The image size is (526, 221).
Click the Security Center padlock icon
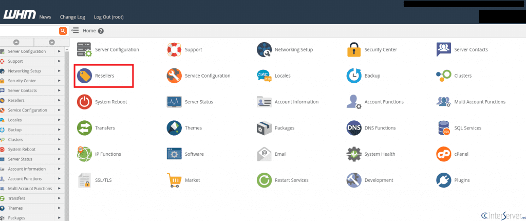[353, 50]
